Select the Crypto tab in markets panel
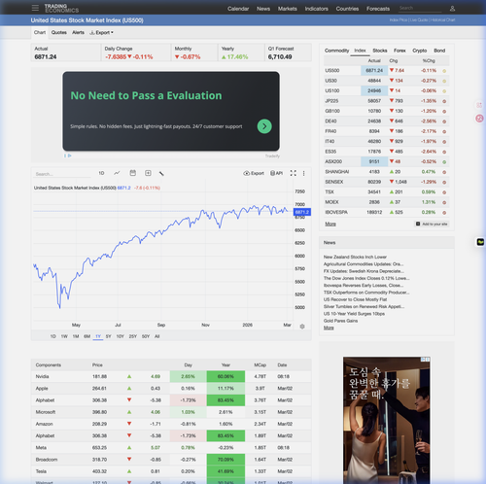The width and height of the screenshot is (486, 484). click(x=420, y=51)
